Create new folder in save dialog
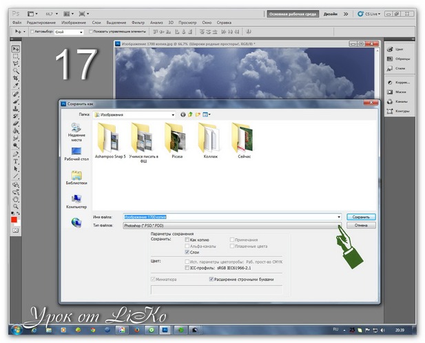The width and height of the screenshot is (425, 343). click(198, 114)
